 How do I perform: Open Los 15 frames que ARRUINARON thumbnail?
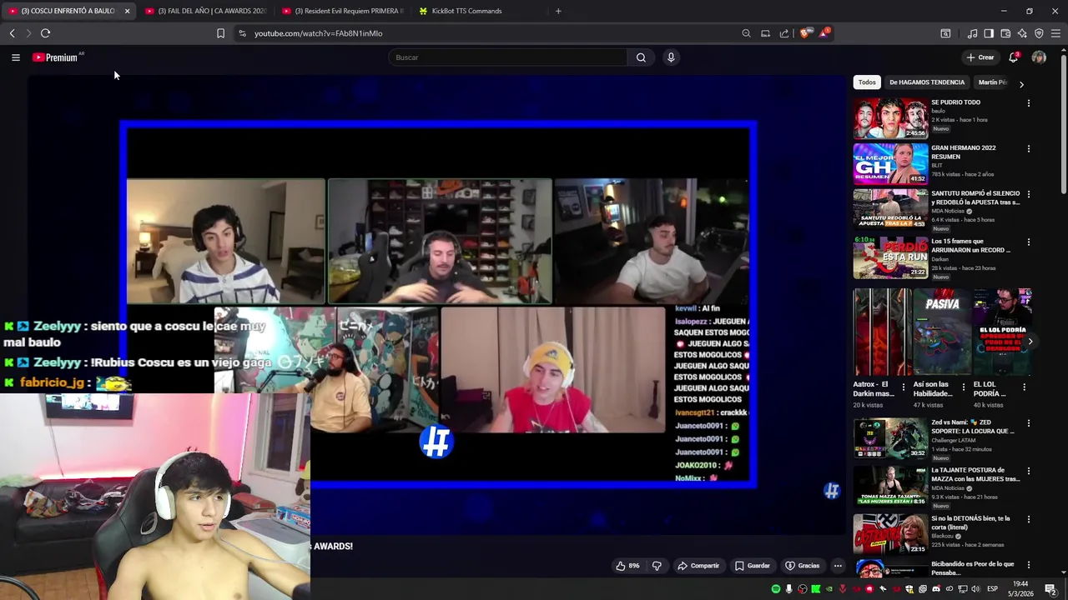click(x=890, y=257)
